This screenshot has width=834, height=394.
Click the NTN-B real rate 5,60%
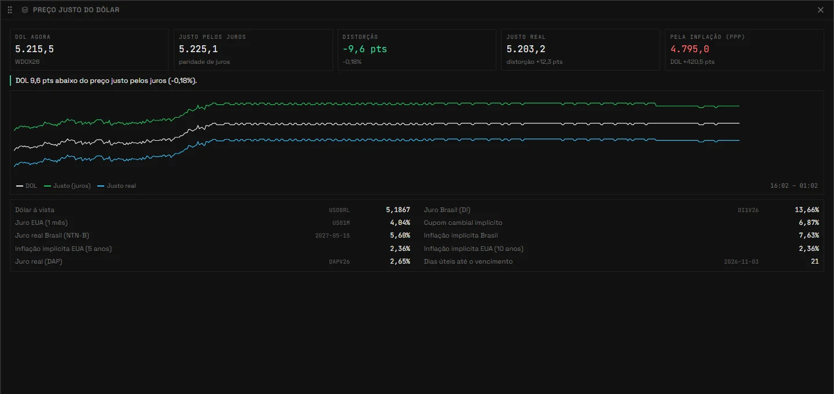click(400, 235)
